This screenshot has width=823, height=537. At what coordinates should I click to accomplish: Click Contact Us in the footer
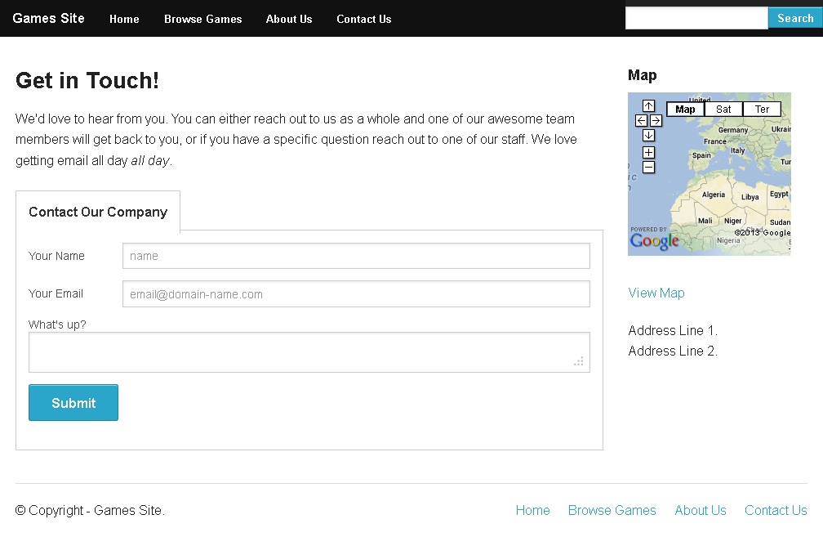click(776, 510)
